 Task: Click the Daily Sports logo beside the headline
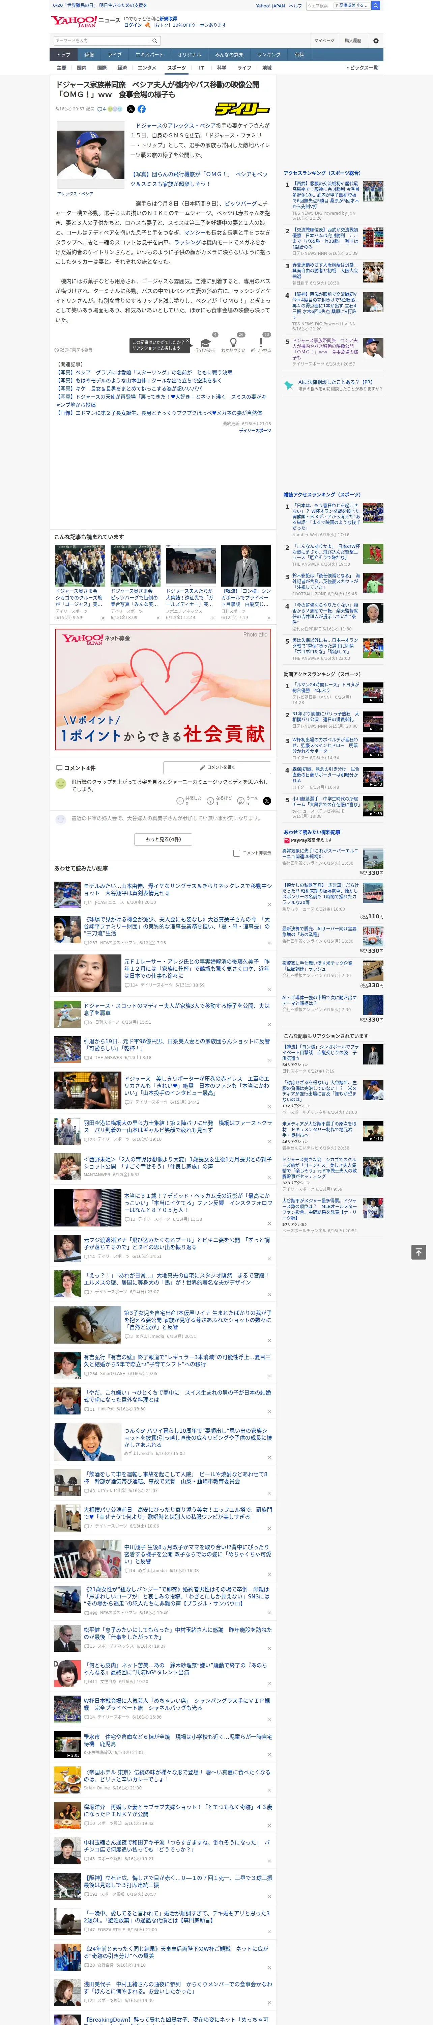tap(243, 109)
